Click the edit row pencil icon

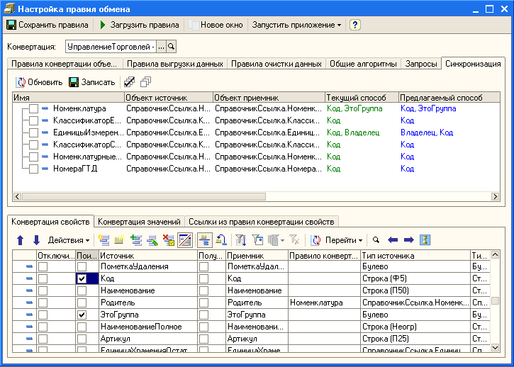point(152,240)
